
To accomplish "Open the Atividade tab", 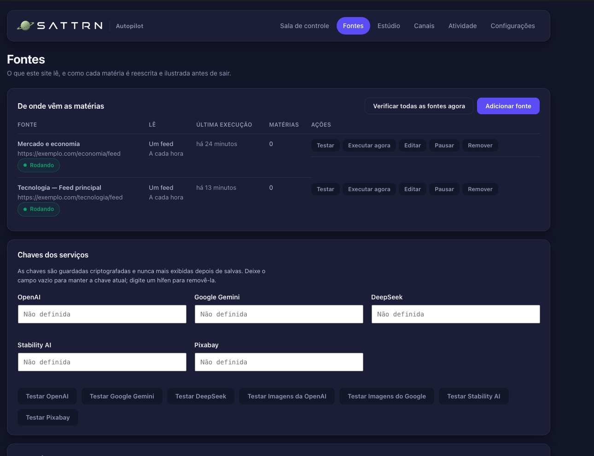I will pyautogui.click(x=462, y=26).
